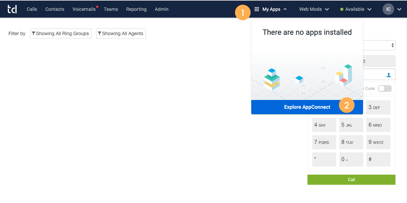The height and width of the screenshot is (203, 407).
Task: Click the red notification dot on Voicemails
Action: point(97,6)
